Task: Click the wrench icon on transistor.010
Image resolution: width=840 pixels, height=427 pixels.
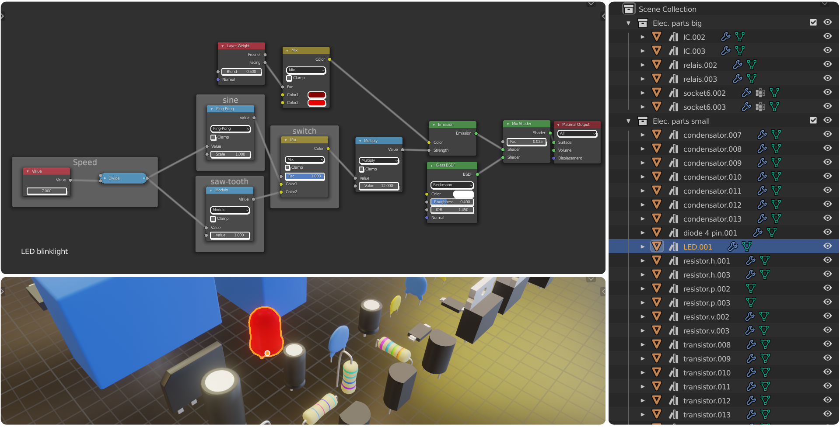Action: 751,373
